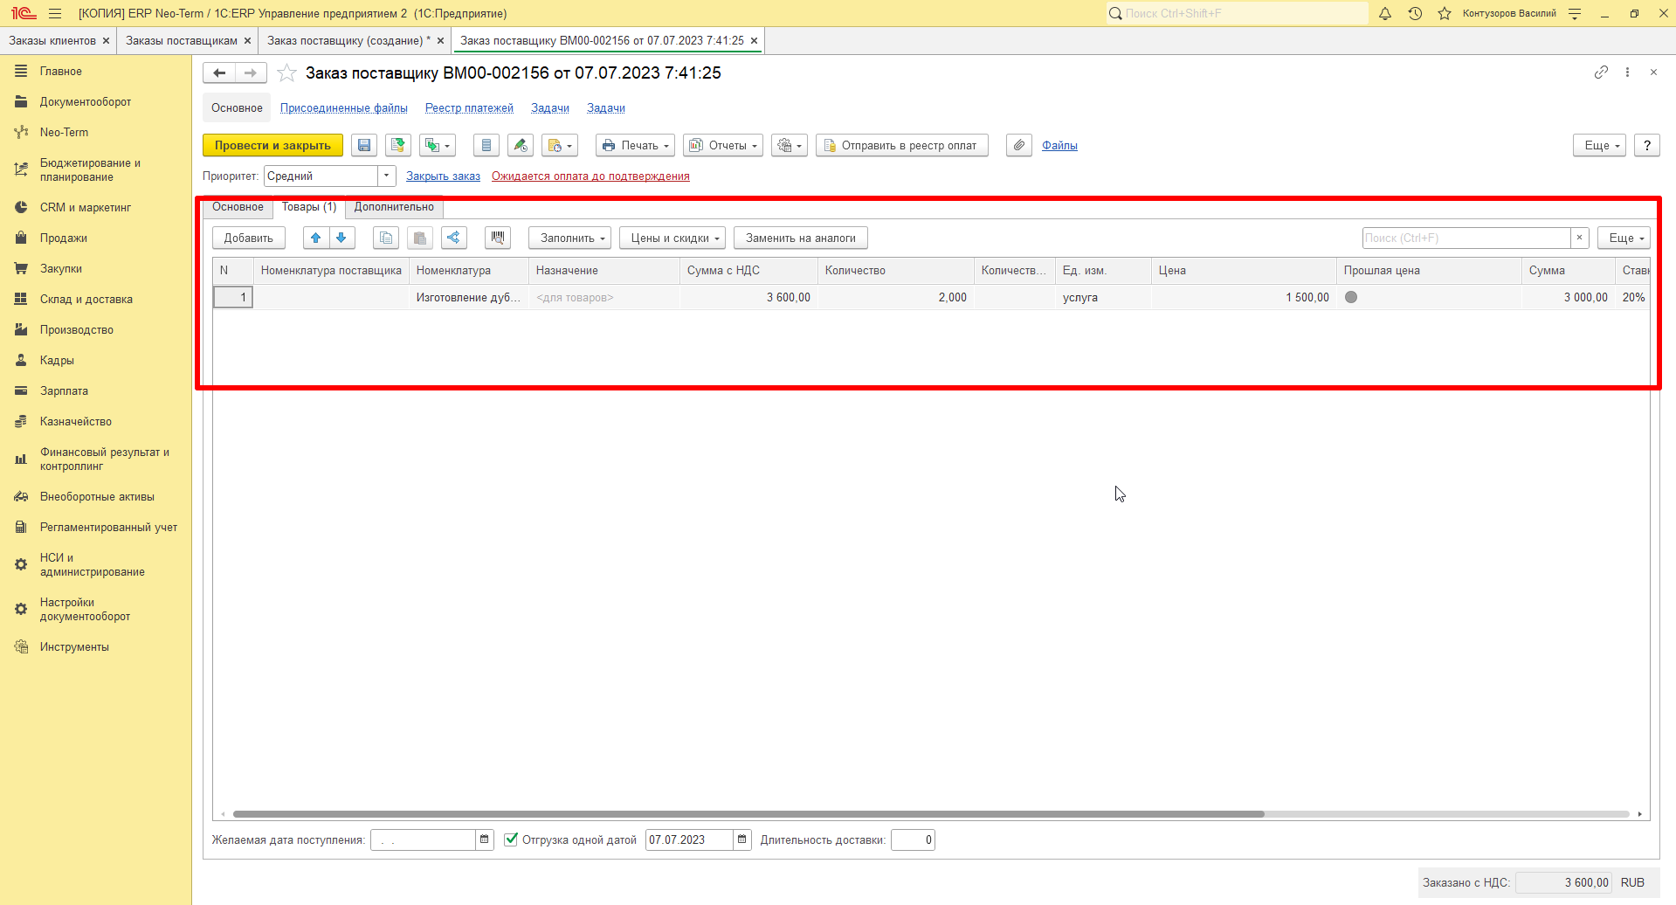
Task: Click 'Заменить на аналоги' button
Action: [801, 238]
